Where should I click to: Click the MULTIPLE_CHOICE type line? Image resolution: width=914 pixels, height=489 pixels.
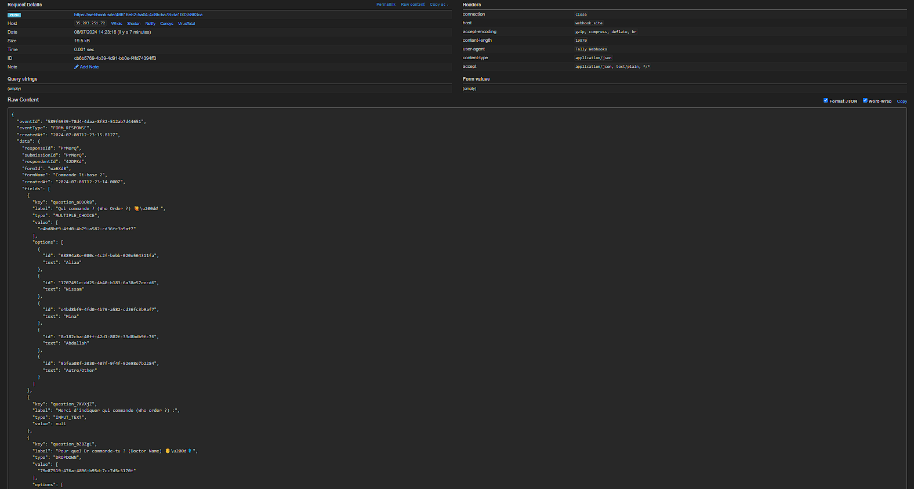coord(66,216)
